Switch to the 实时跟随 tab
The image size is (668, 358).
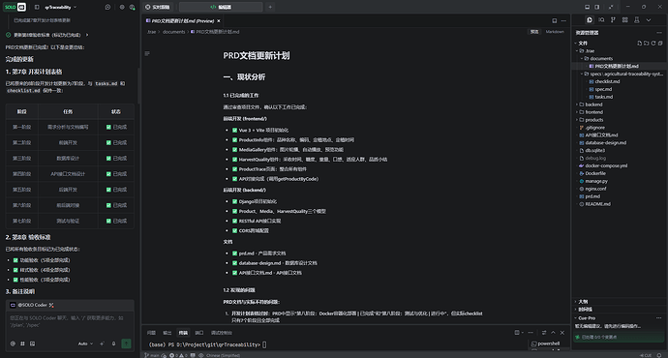[158, 7]
